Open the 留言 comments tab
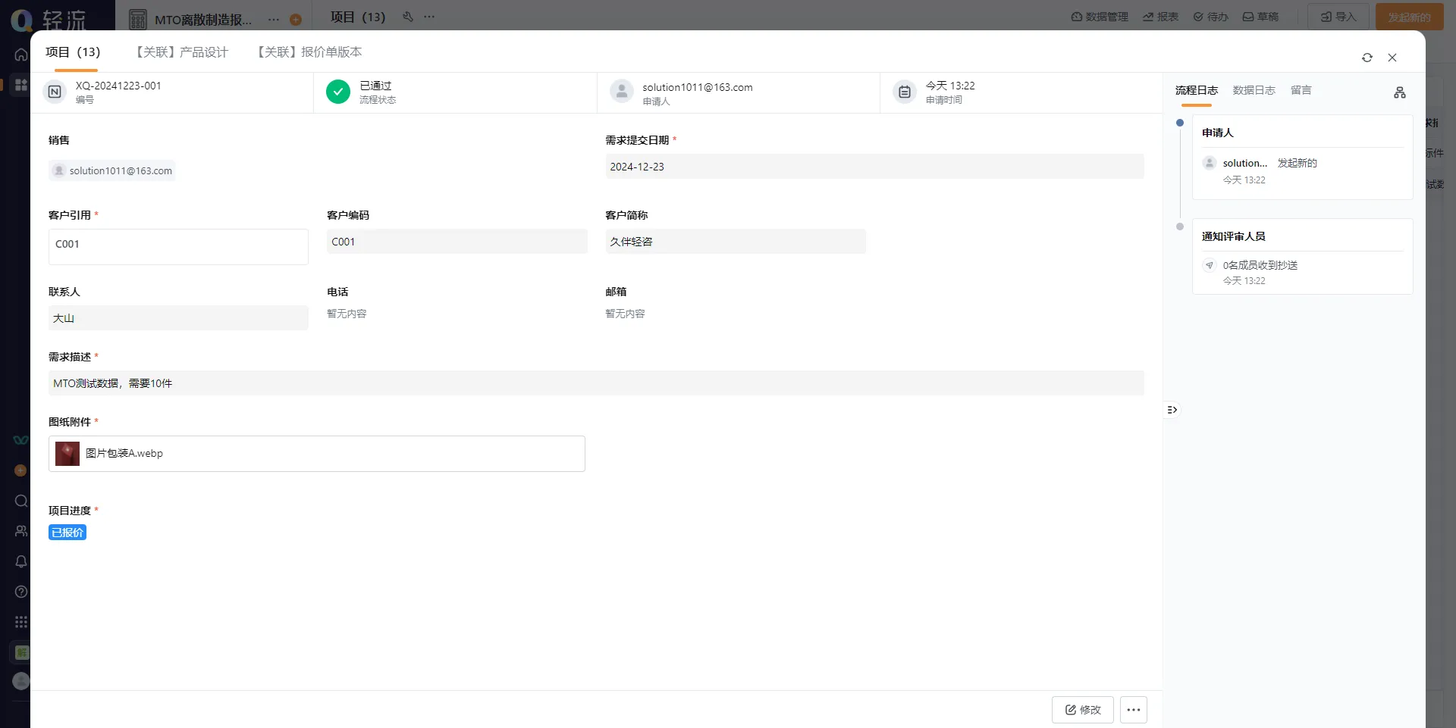1456x728 pixels. point(1300,90)
